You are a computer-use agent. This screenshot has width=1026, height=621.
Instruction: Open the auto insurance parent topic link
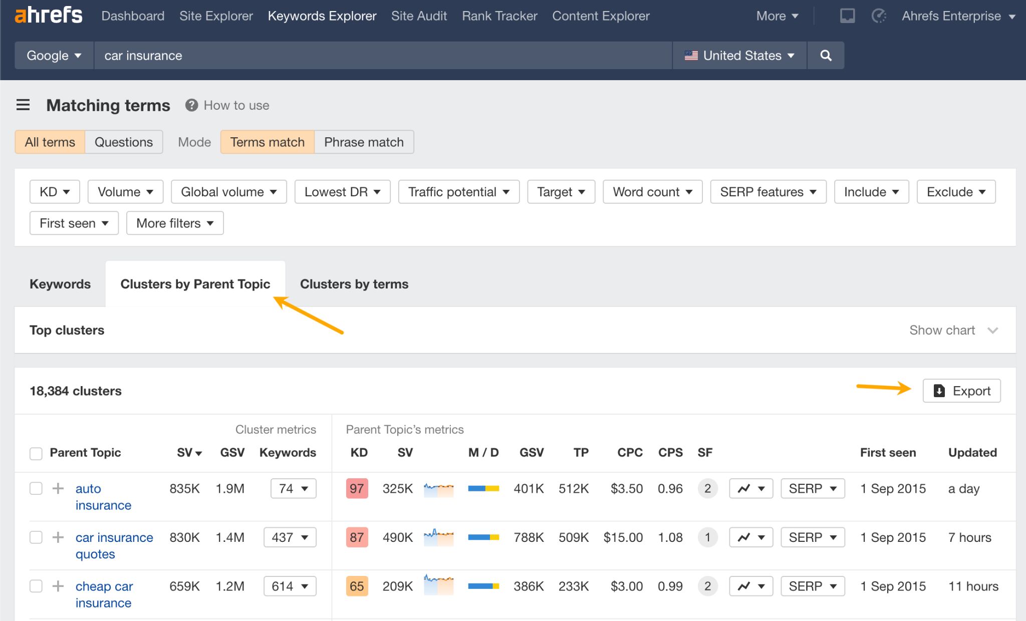click(103, 497)
